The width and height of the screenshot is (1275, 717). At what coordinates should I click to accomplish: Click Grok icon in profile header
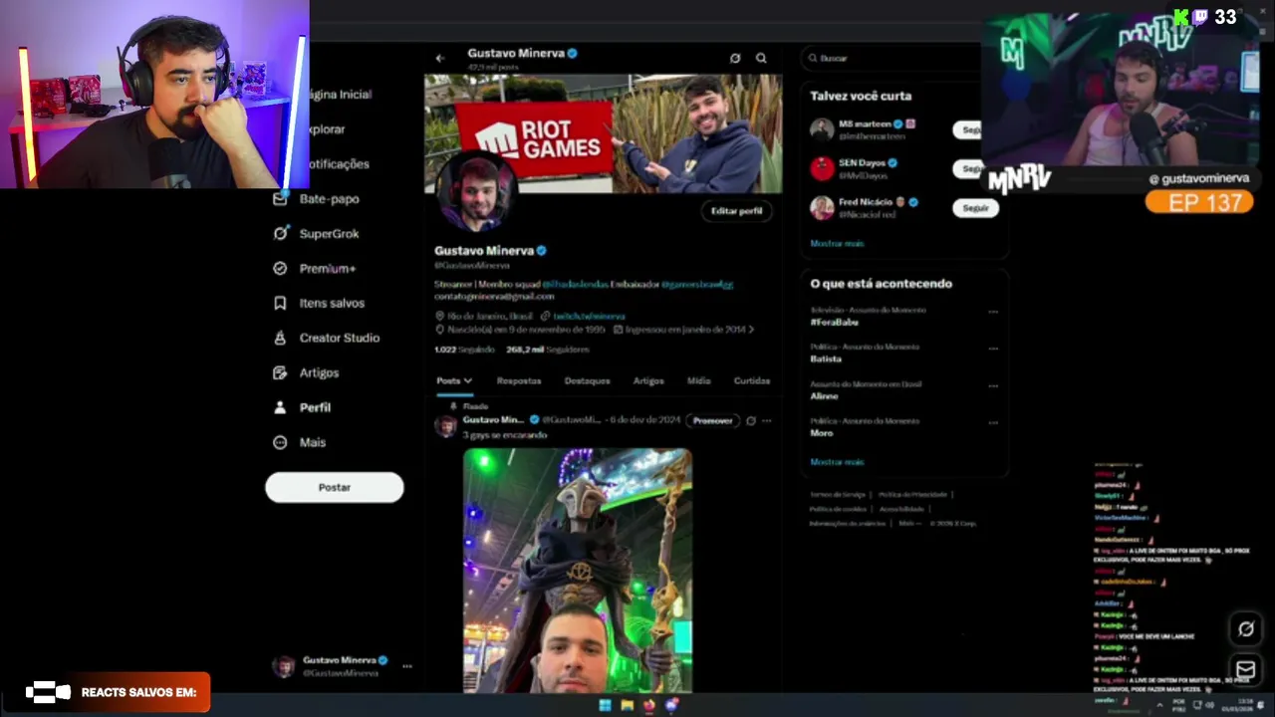pyautogui.click(x=735, y=58)
